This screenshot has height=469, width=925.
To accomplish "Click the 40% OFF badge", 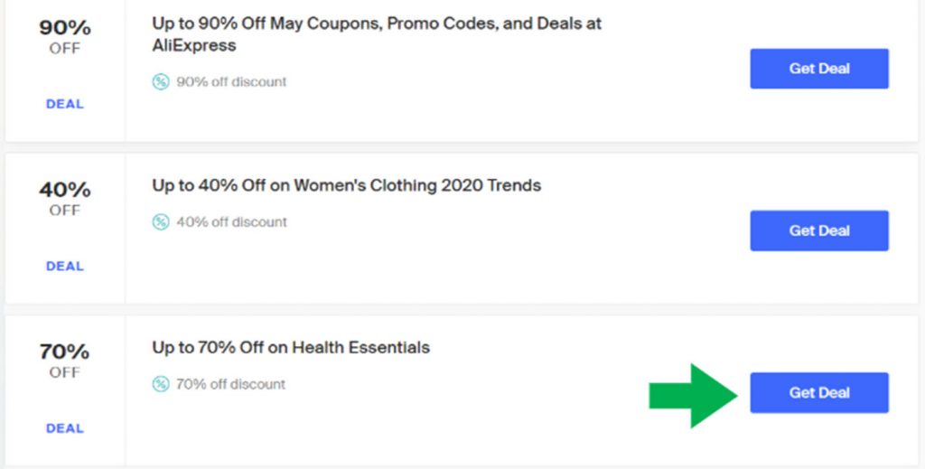I will click(65, 198).
